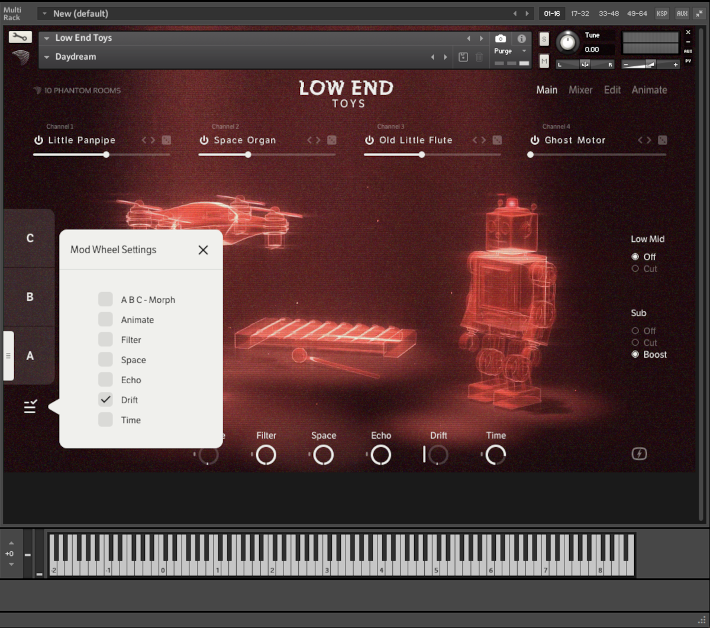Select the previous sound for Ghost Motor channel
Image resolution: width=710 pixels, height=628 pixels.
click(x=641, y=140)
